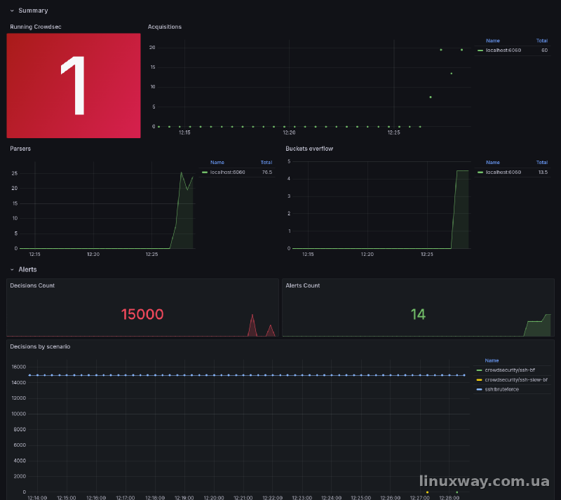Collapse the Summary row chevron

[x=12, y=11]
